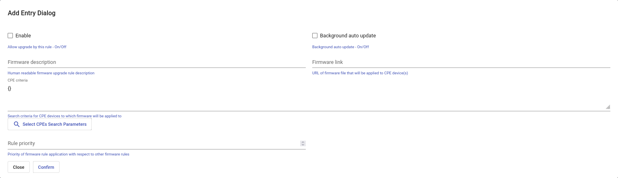Click the magnifier icon for CPE search
Viewport: 618px width, 178px height.
pyautogui.click(x=16, y=125)
